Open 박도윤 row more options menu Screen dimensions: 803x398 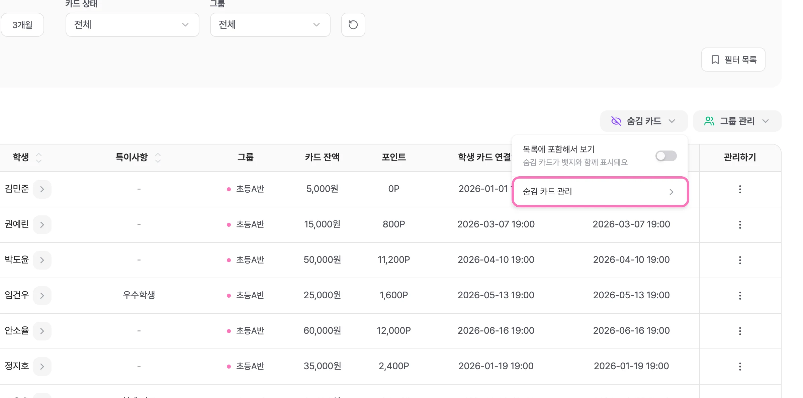click(740, 260)
